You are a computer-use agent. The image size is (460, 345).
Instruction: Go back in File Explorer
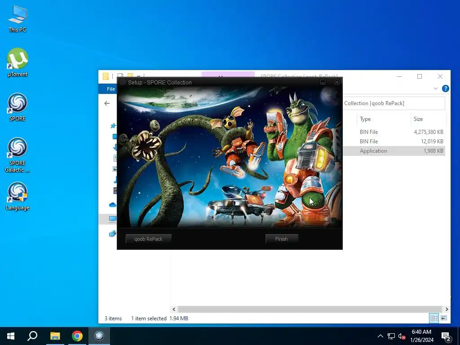[x=107, y=103]
